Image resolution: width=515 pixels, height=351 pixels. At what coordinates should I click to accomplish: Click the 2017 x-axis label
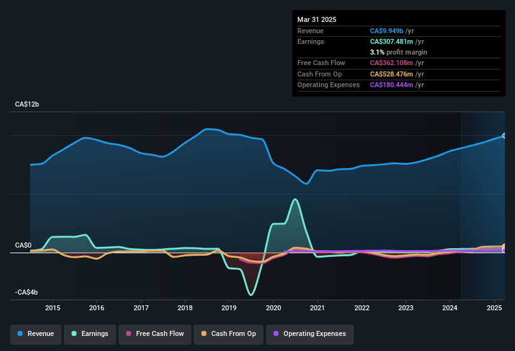pyautogui.click(x=141, y=308)
